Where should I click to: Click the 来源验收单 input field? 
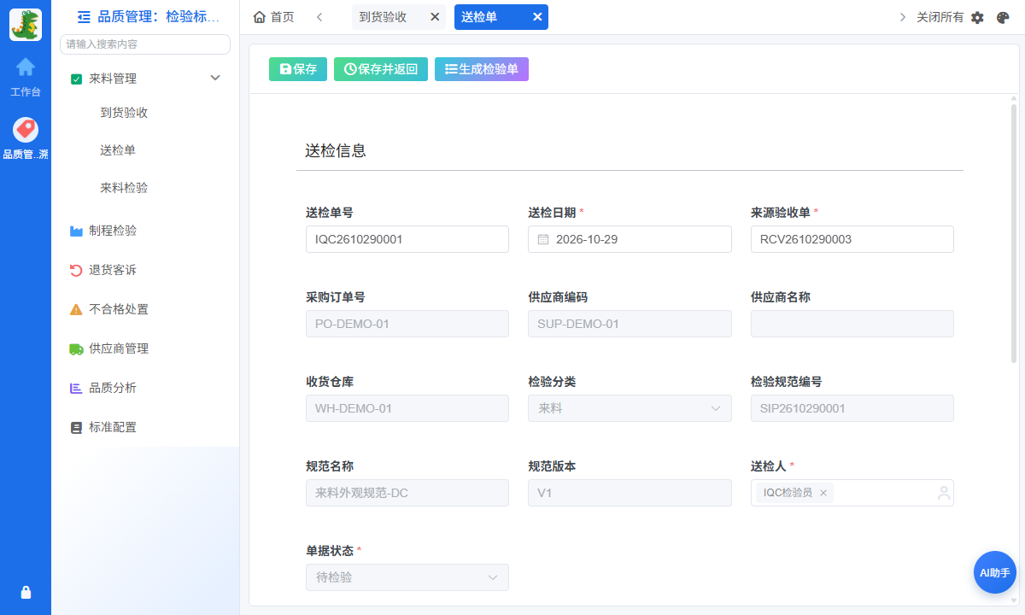(x=852, y=239)
